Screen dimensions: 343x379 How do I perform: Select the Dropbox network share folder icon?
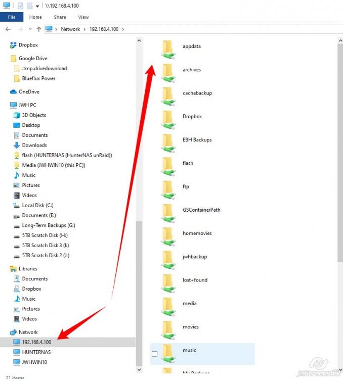click(x=168, y=120)
